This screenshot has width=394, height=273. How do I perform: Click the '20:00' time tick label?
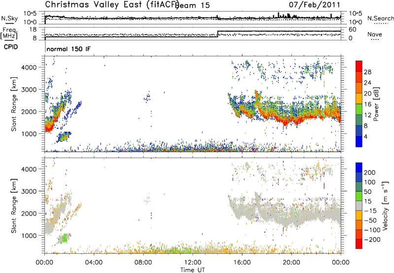tap(292, 263)
